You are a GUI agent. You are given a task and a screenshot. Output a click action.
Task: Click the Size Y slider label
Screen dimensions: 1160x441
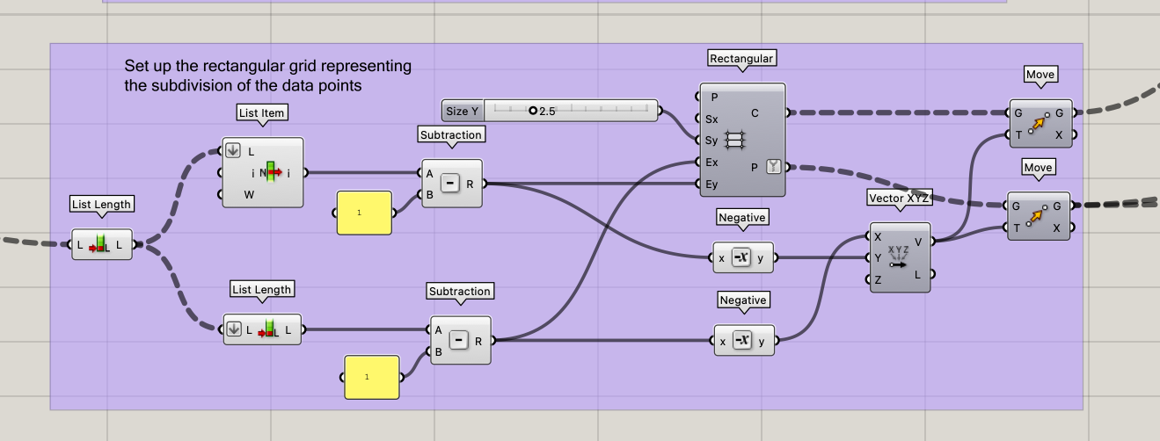coord(463,111)
